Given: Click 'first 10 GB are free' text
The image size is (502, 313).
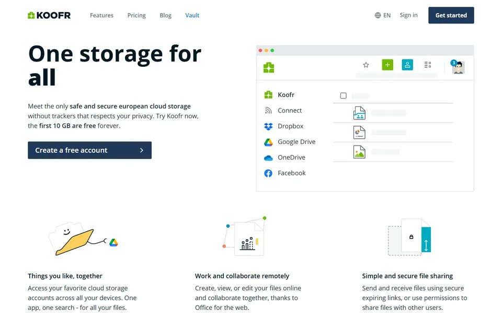Looking at the screenshot, I should (67, 126).
